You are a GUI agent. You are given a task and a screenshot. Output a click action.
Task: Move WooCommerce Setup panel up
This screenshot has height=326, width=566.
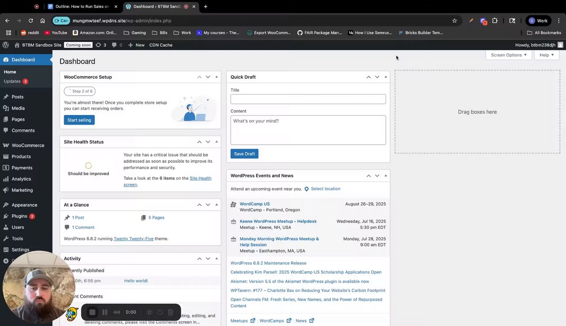(x=199, y=77)
